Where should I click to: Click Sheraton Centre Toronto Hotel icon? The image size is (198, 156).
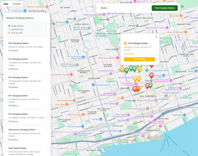point(136,84)
